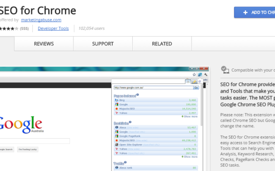The width and height of the screenshot is (275, 171).
Task: Click the MajesticSEO value 14,514,540
Action: point(189,109)
